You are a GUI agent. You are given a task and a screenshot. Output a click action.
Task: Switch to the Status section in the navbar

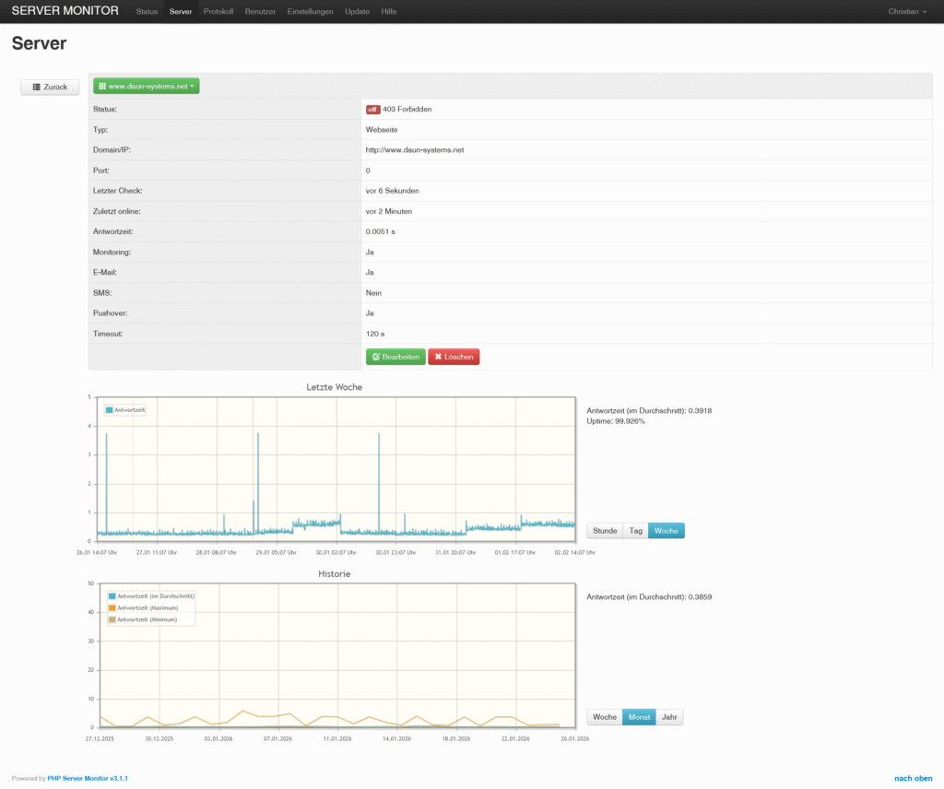coord(147,12)
